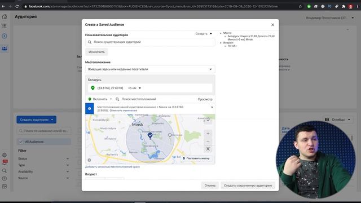The height and width of the screenshot is (203, 361).
Task: Open the search magnifier in left sidebar
Action: point(5,170)
